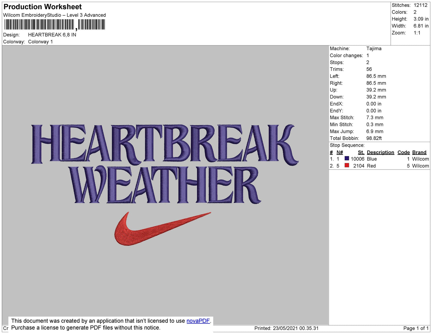
Task: Click thread description 'Blue'
Action: (x=372, y=159)
